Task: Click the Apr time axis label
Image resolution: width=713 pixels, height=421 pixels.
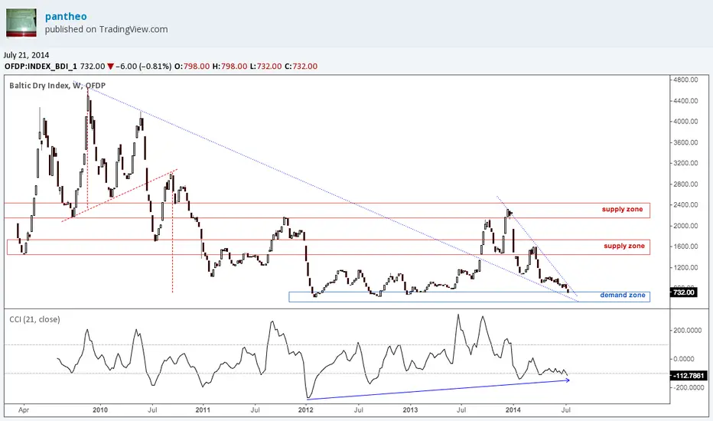Action: pyautogui.click(x=24, y=410)
